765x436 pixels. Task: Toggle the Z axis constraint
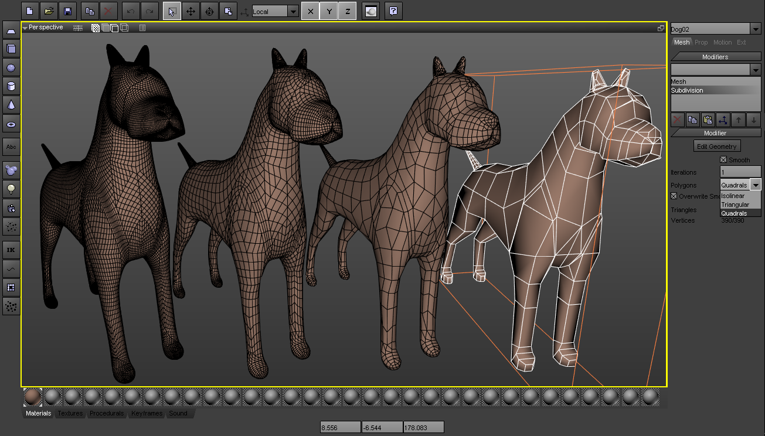pyautogui.click(x=348, y=11)
